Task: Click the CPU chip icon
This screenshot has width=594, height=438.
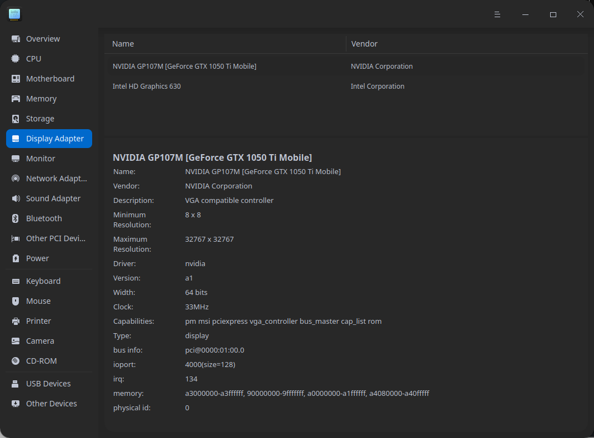Action: 16,59
